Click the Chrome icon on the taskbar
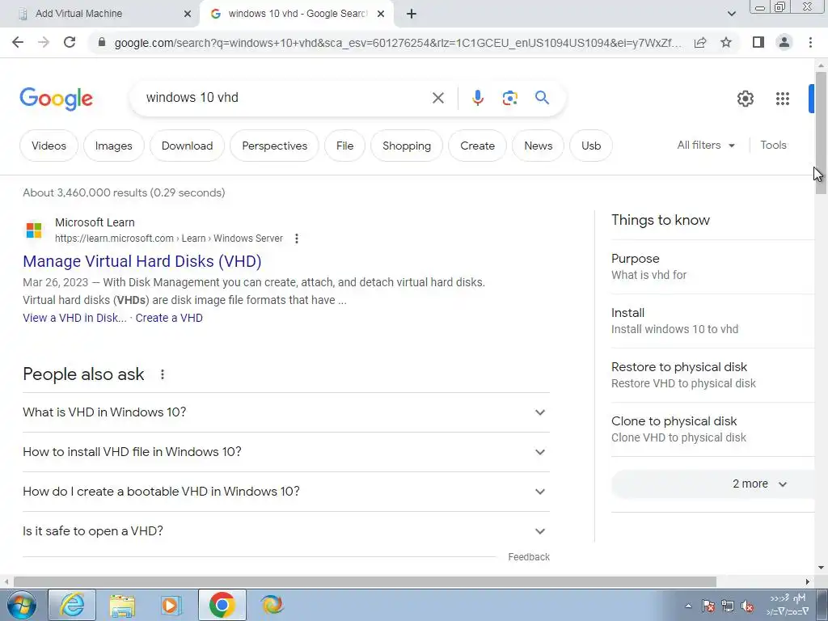Screen dimensions: 828x621 point(222,605)
